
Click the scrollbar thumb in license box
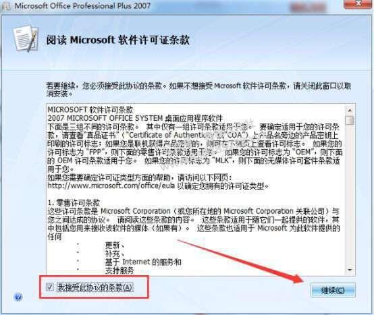(x=350, y=120)
